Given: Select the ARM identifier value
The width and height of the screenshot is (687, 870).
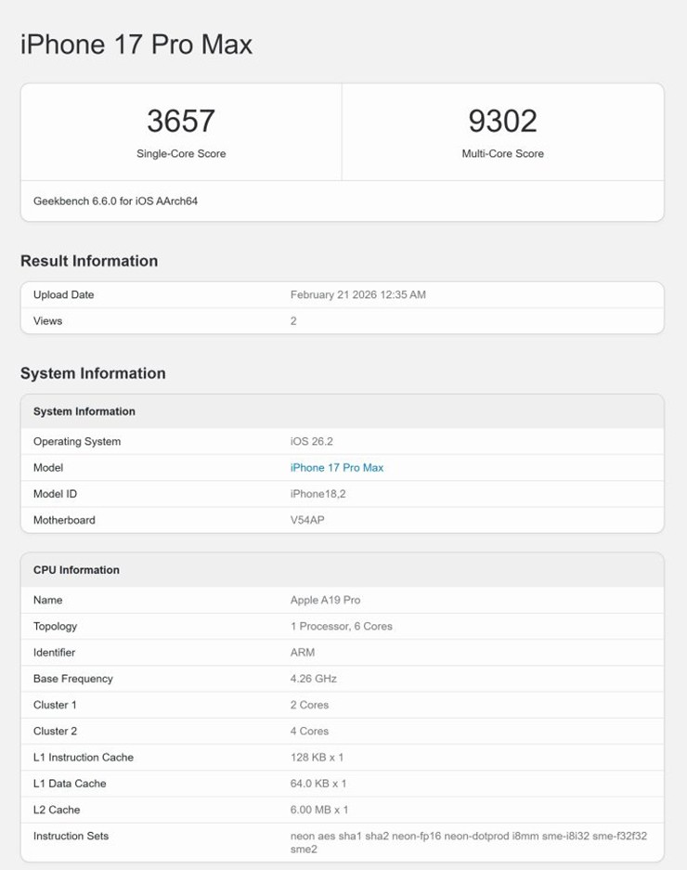Looking at the screenshot, I should 303,653.
